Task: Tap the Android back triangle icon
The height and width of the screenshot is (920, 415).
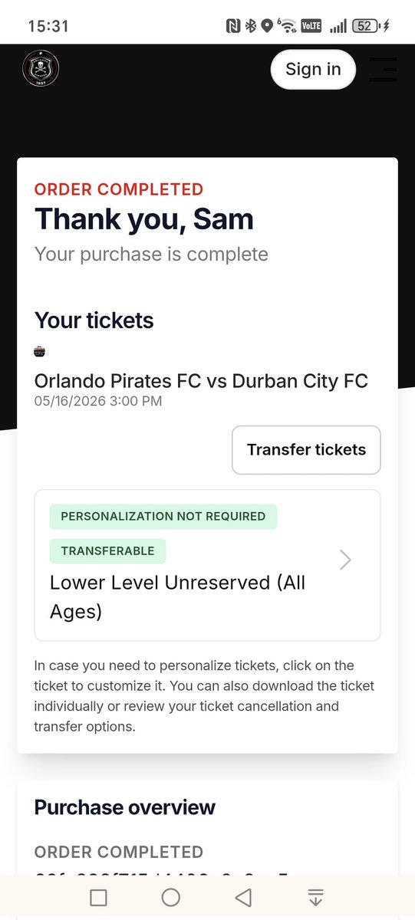Action: click(243, 898)
